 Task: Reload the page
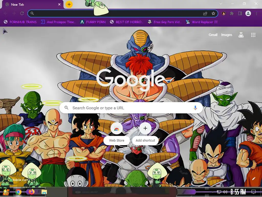[x=22, y=13]
